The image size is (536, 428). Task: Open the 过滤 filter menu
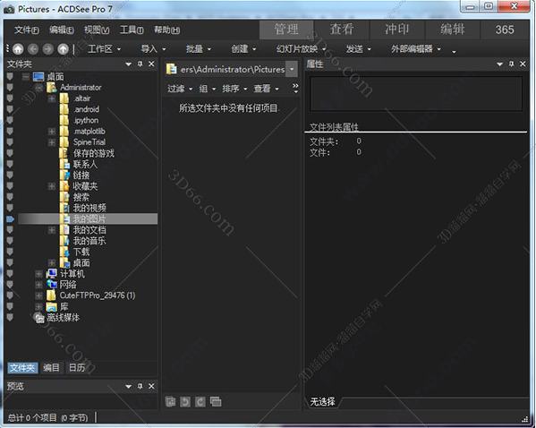(180, 89)
